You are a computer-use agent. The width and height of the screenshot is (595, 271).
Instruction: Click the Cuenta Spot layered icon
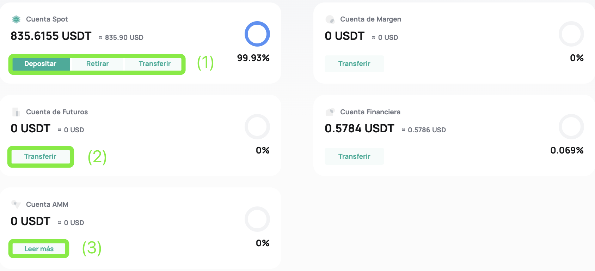click(16, 19)
